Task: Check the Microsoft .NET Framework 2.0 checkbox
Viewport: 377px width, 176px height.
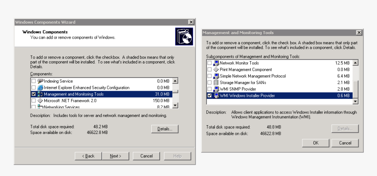Action: point(34,101)
